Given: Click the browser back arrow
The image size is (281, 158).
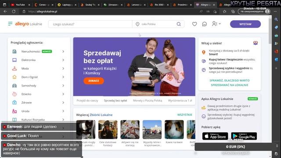Looking at the screenshot, I should click(x=5, y=11).
